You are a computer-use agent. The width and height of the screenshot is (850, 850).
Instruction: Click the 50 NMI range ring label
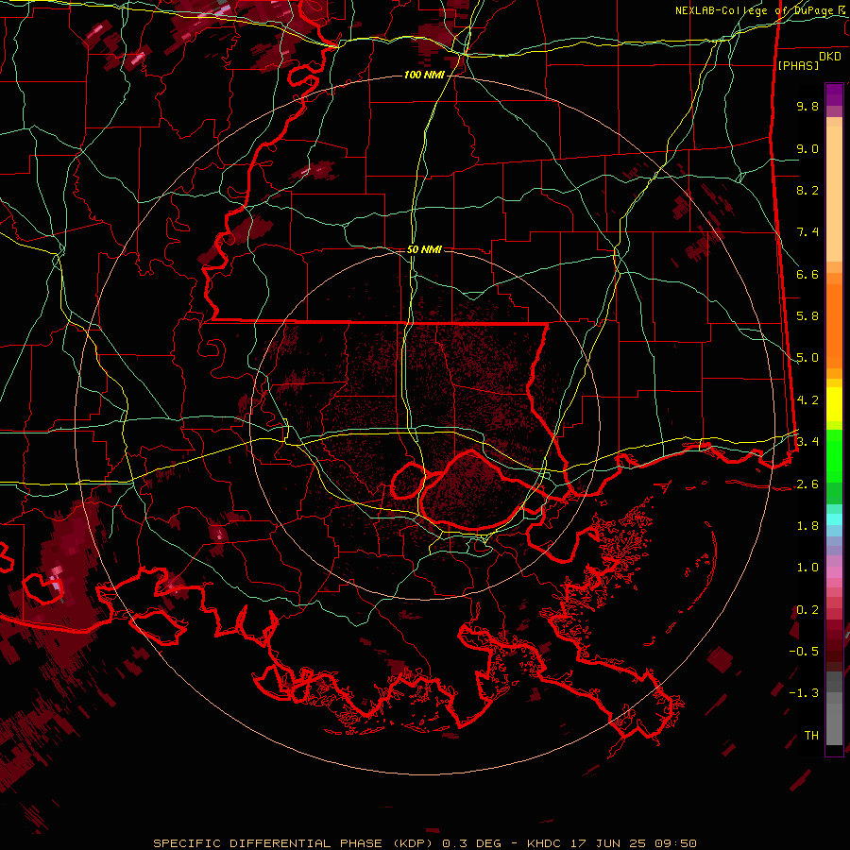coord(424,249)
